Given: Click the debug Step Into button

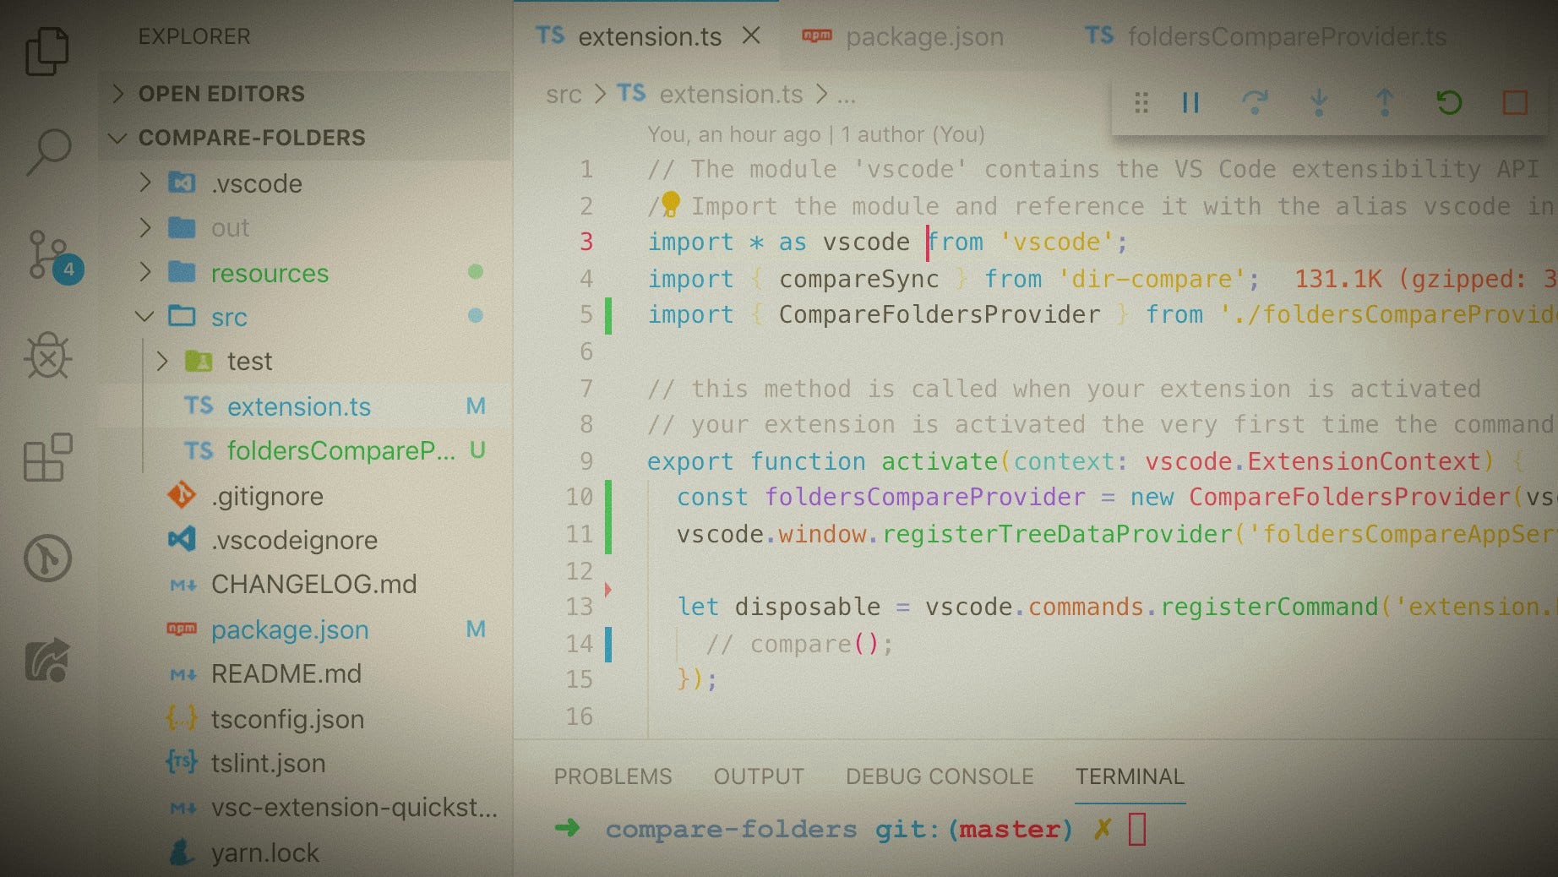Looking at the screenshot, I should [1319, 103].
